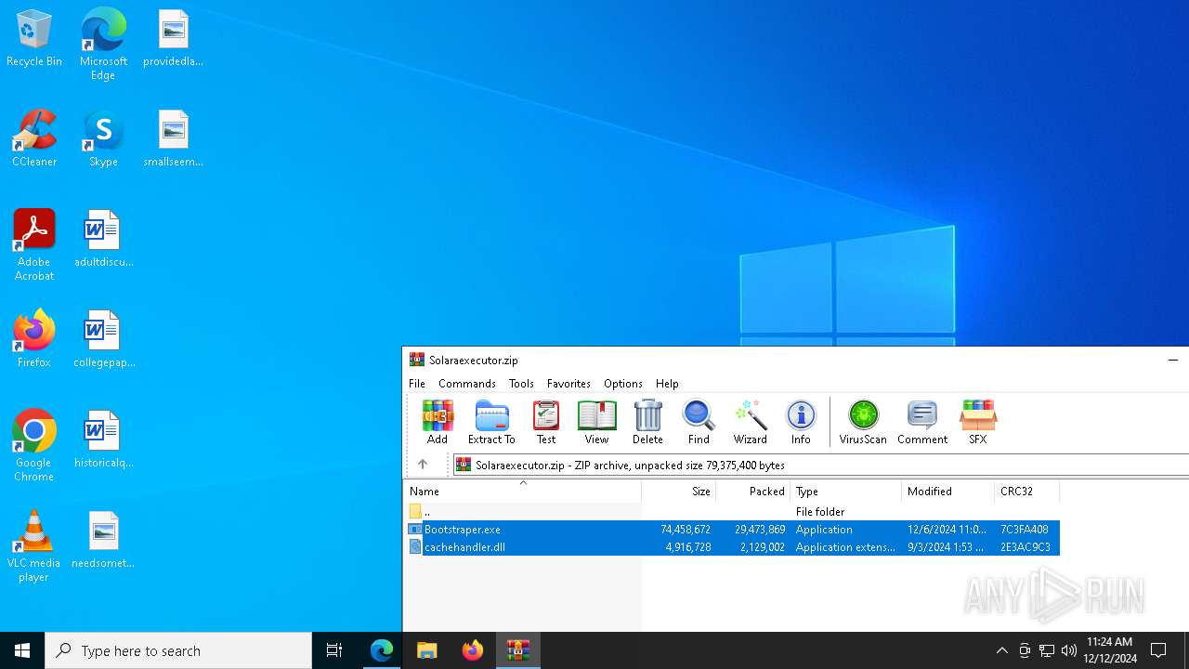The image size is (1189, 669).
Task: Open the Find magnifier tool
Action: pos(699,423)
